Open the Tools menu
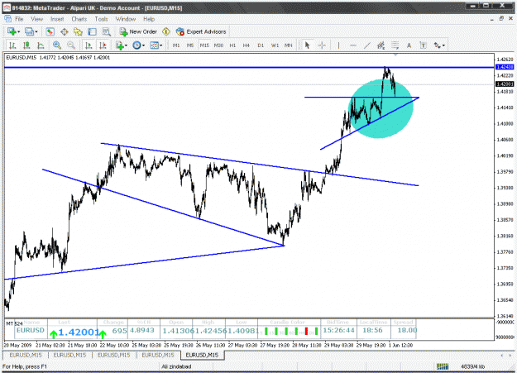This screenshot has width=517, height=373. 101,19
